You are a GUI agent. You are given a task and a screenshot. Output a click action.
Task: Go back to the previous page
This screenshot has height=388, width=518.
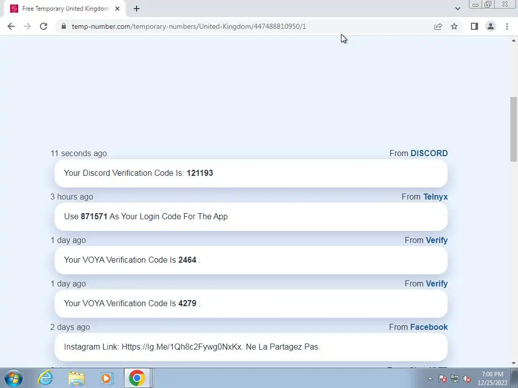click(11, 26)
